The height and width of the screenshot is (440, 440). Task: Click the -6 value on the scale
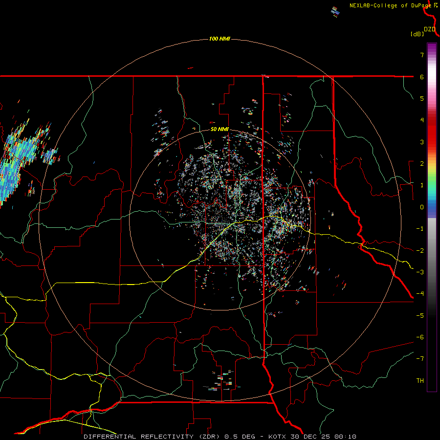[x=420, y=337]
